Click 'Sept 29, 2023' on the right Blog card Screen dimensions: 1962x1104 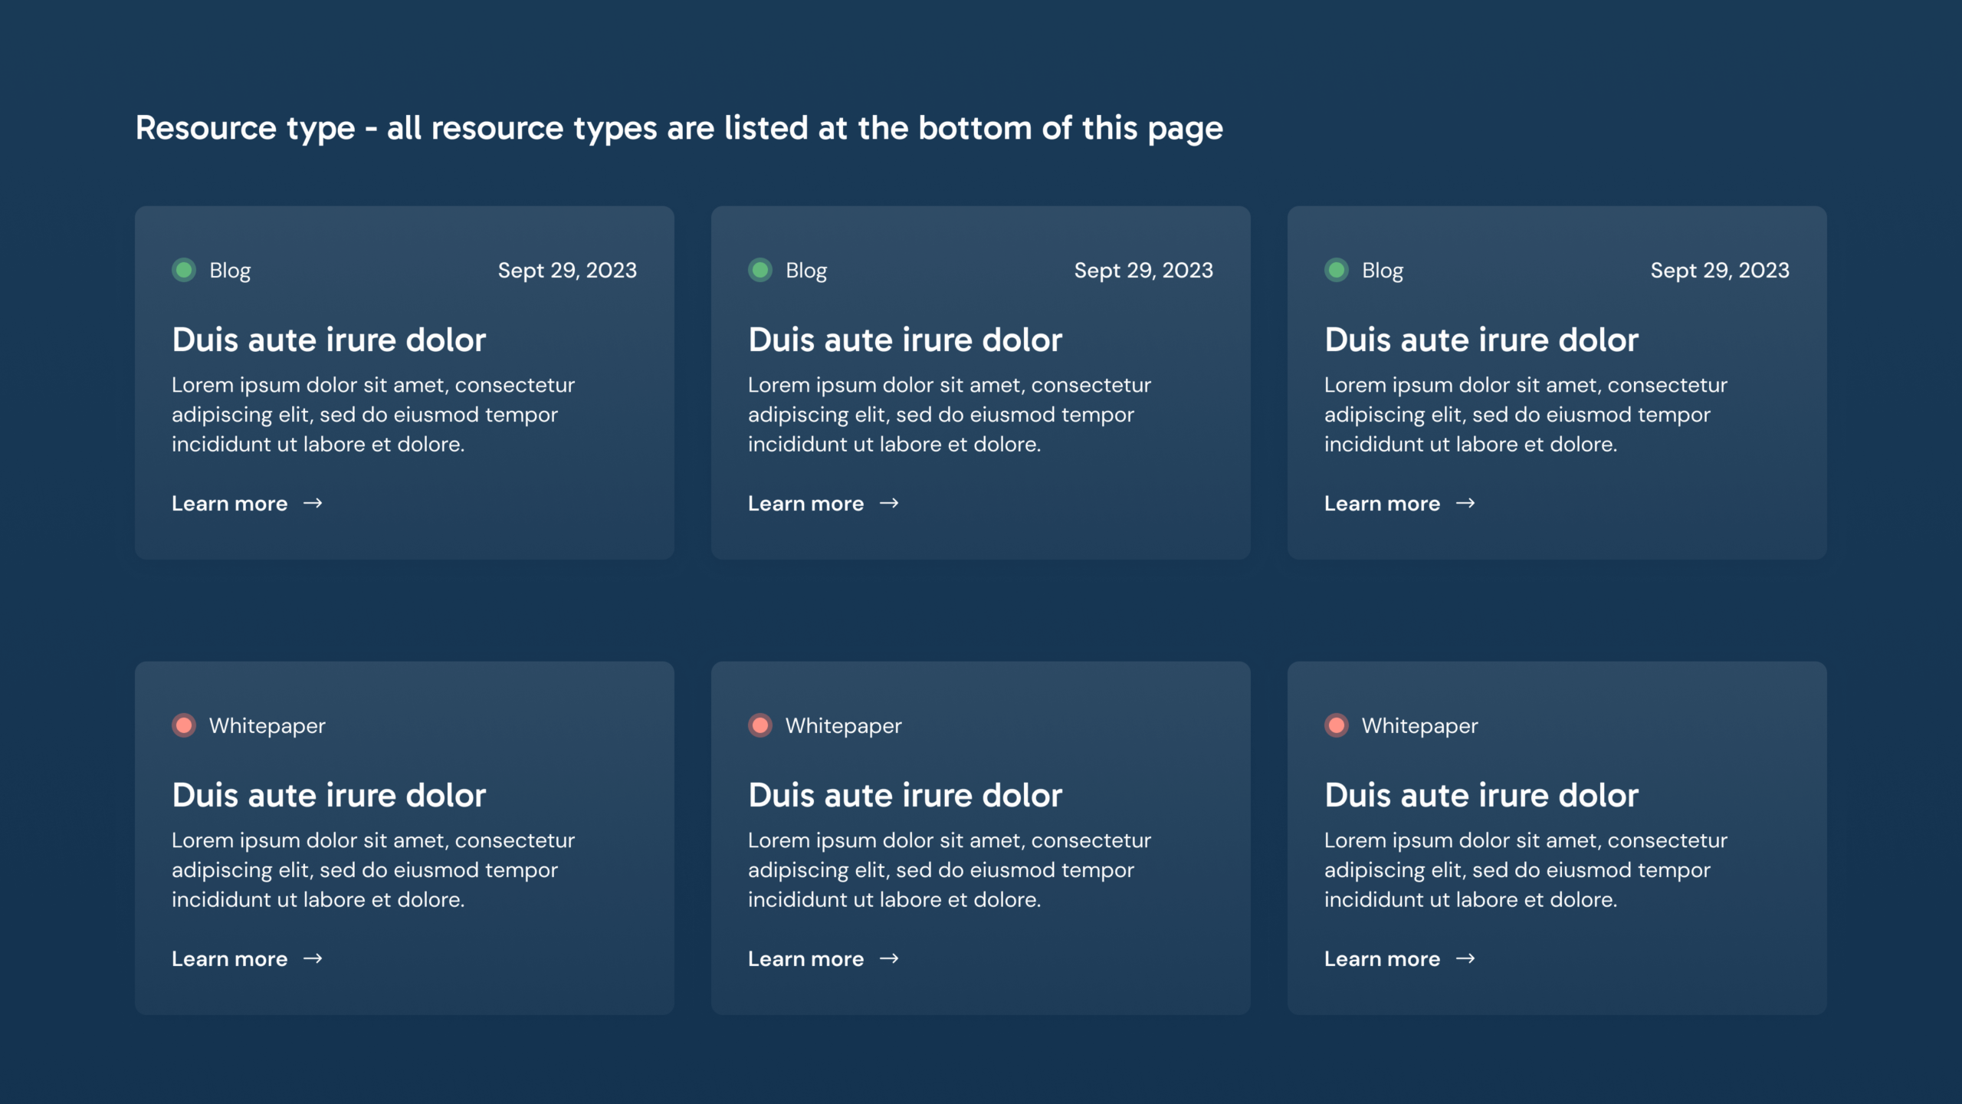1720,271
